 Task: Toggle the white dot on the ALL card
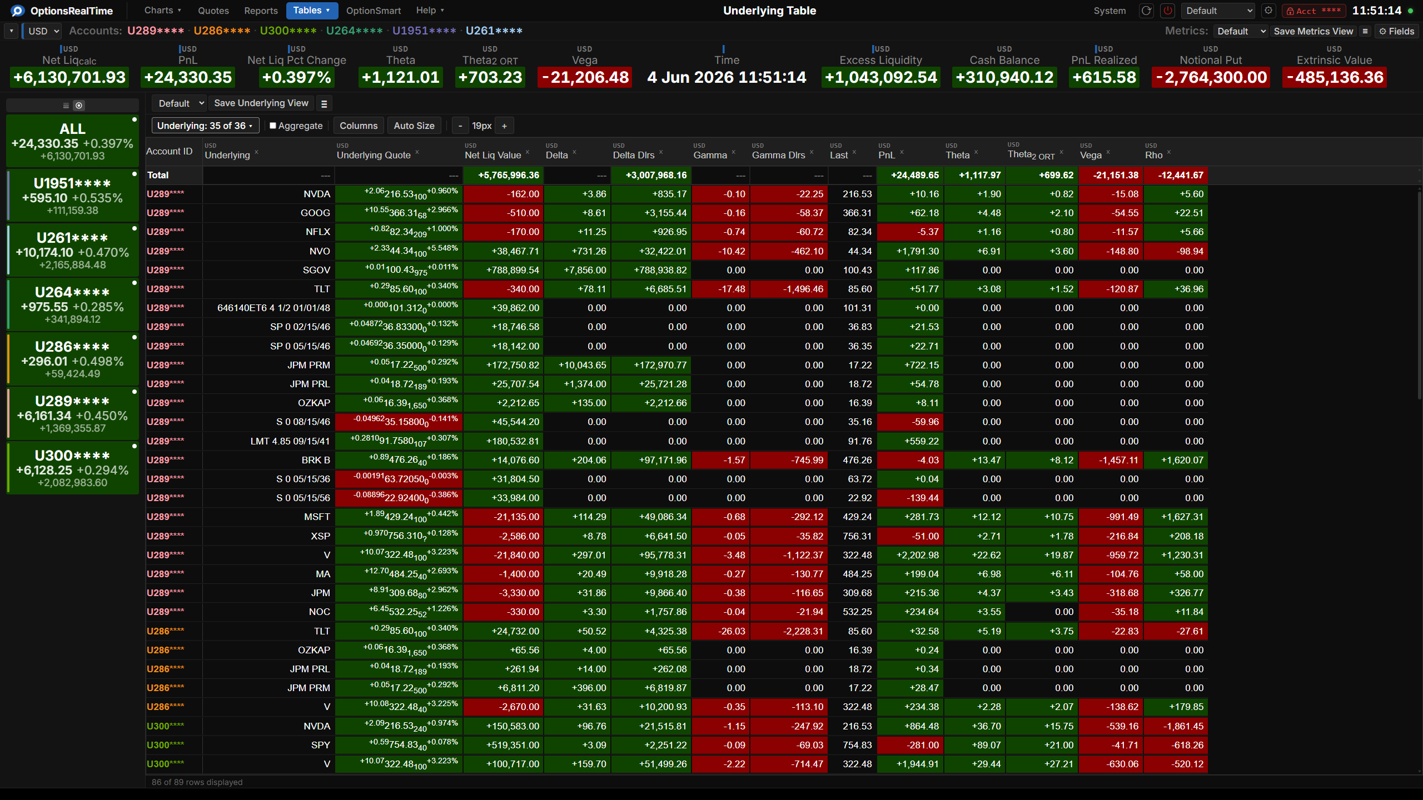pyautogui.click(x=135, y=119)
